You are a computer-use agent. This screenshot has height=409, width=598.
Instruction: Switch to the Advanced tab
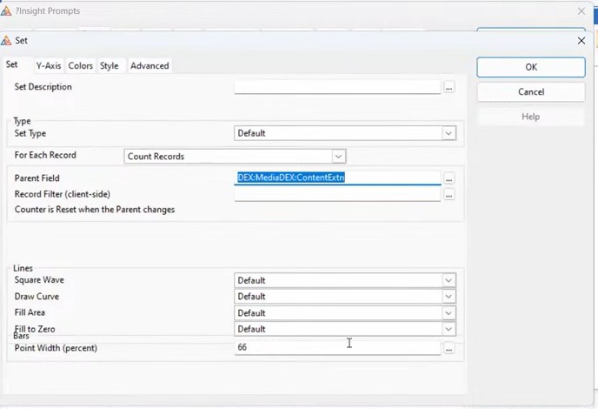point(149,65)
